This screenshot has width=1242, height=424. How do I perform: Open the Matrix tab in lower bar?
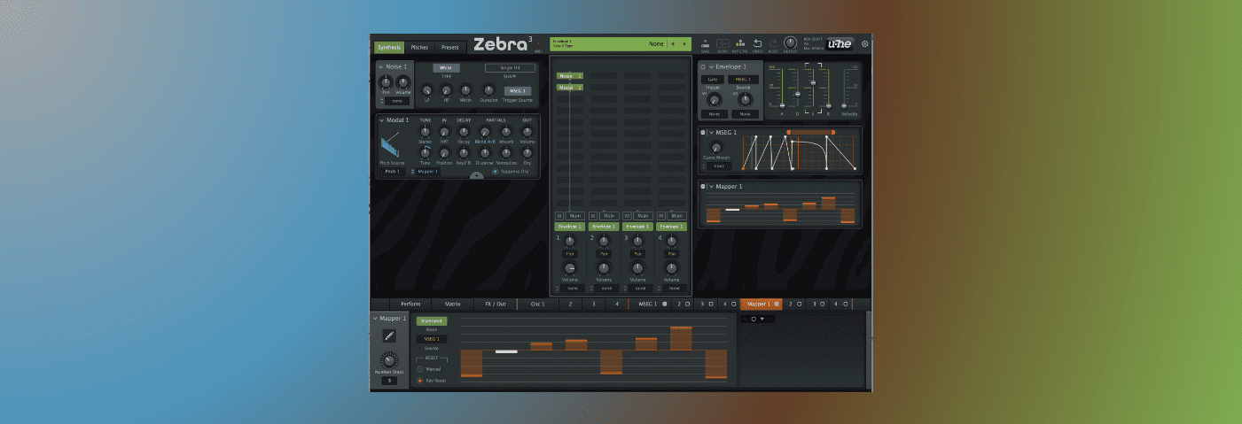click(x=452, y=304)
